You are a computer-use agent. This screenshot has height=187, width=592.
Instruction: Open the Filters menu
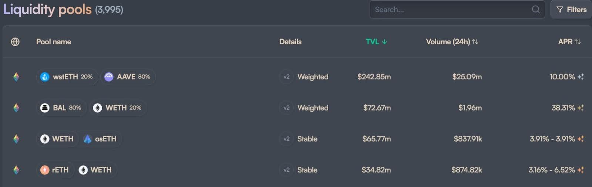pos(571,10)
